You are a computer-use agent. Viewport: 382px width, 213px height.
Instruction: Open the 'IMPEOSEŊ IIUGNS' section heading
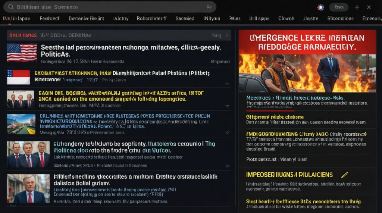289,175
